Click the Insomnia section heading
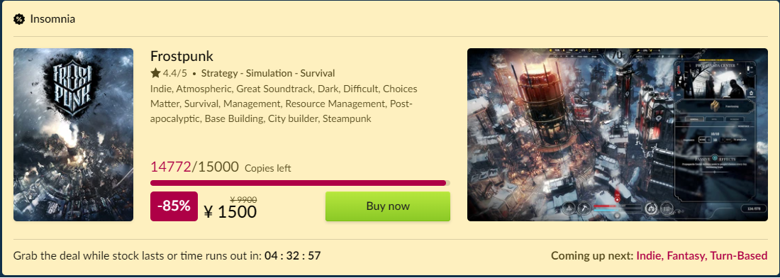 tap(52, 19)
